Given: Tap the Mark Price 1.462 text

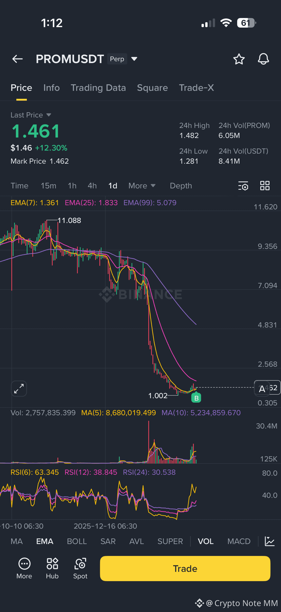Looking at the screenshot, I should 40,161.
